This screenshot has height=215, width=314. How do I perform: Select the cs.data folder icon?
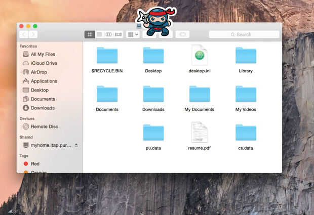(246, 133)
